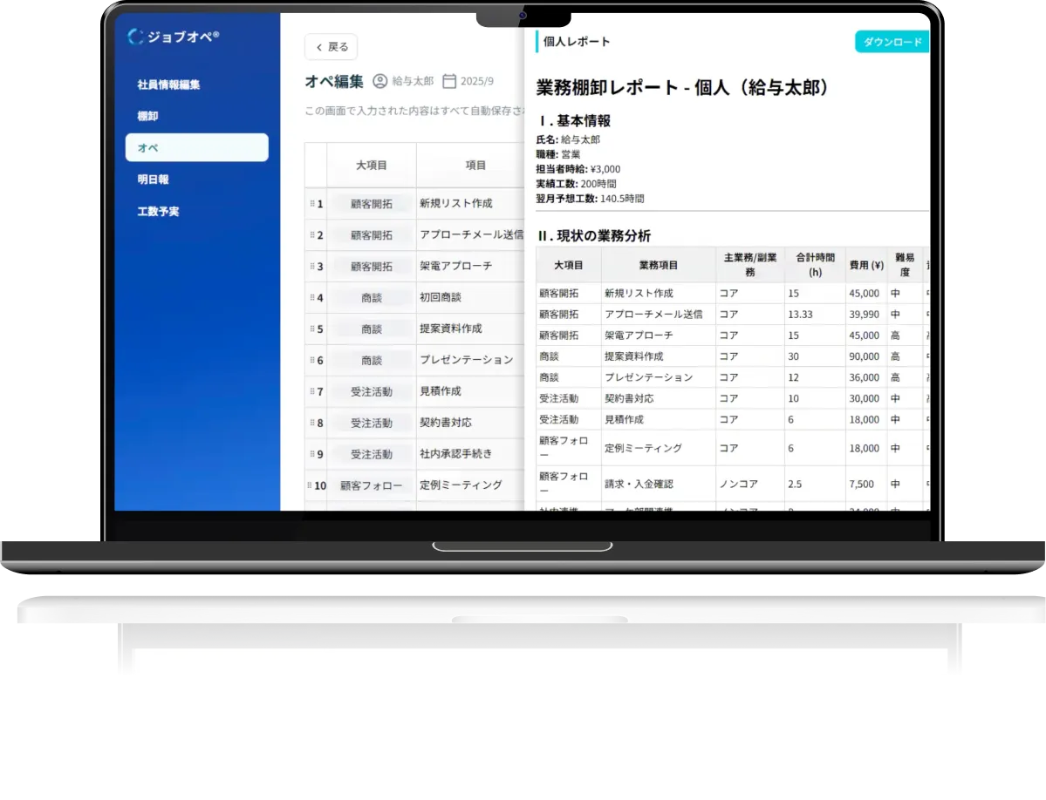This screenshot has height=800, width=1046.
Task: Open 棚卸 from the sidebar menu
Action: 146,115
